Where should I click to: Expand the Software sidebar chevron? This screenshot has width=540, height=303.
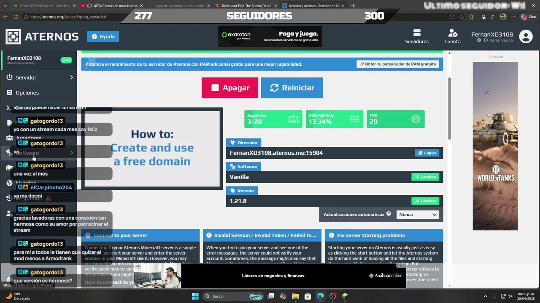tap(71, 153)
